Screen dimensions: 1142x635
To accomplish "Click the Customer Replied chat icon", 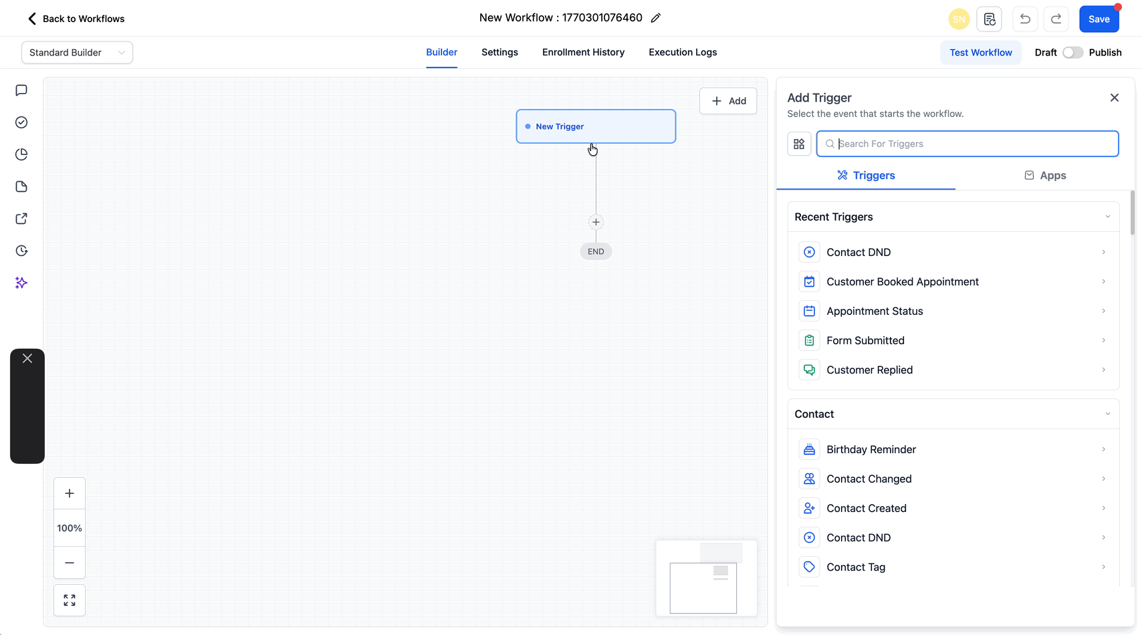I will pyautogui.click(x=809, y=370).
